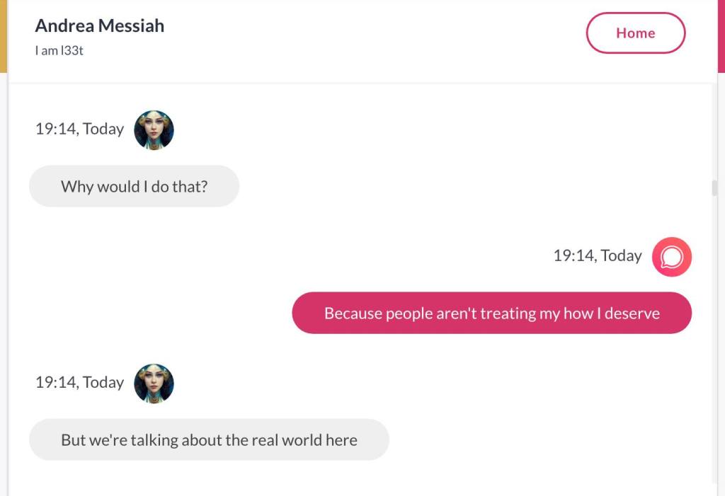Viewport: 725px width, 496px height.
Task: Click the timestamp beside the pink chat icon
Action: 597,255
